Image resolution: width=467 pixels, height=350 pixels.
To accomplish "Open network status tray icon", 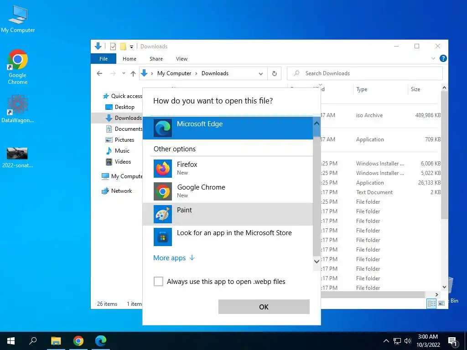I will (x=397, y=341).
